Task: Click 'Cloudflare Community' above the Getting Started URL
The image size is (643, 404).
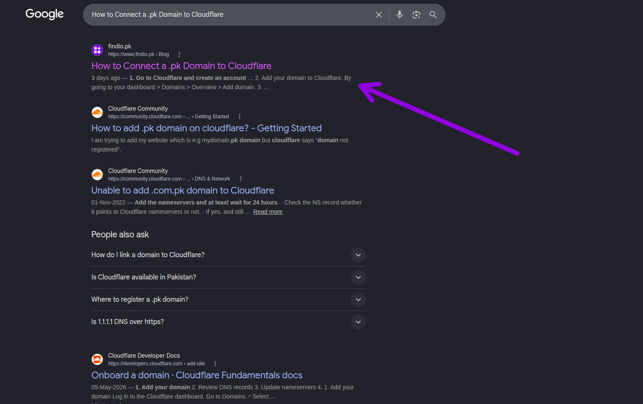Action: [138, 109]
